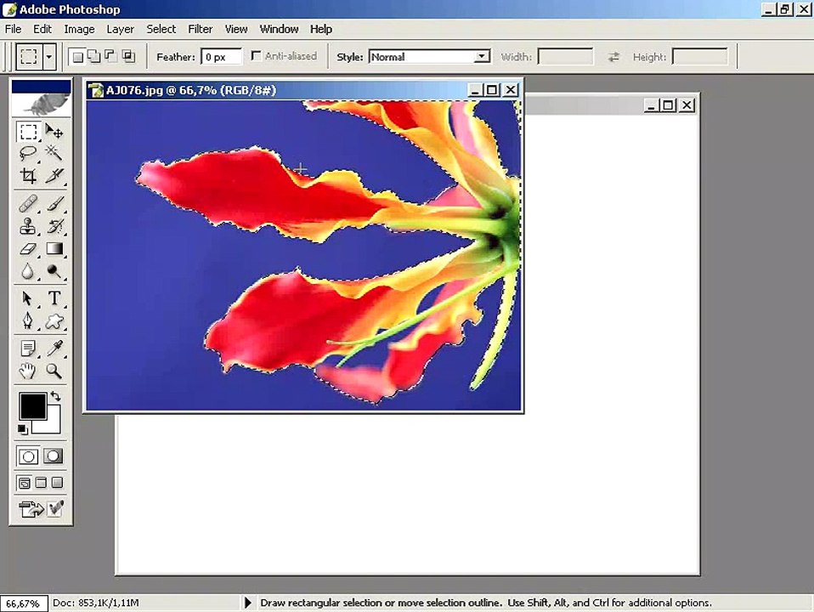Click the Doc: 853,1K/1,11M status text
The height and width of the screenshot is (612, 814).
point(95,603)
